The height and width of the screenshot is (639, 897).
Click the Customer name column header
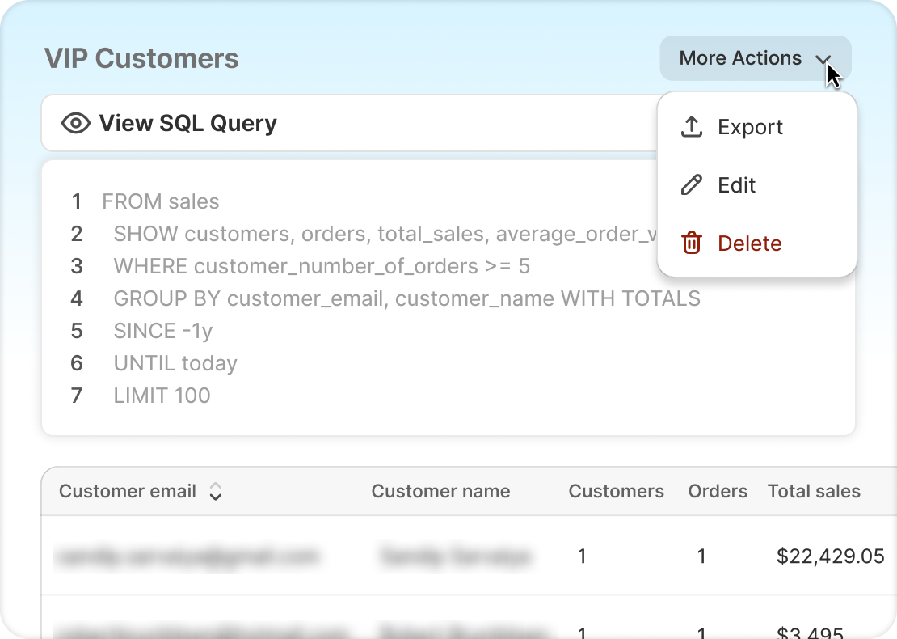(x=440, y=491)
